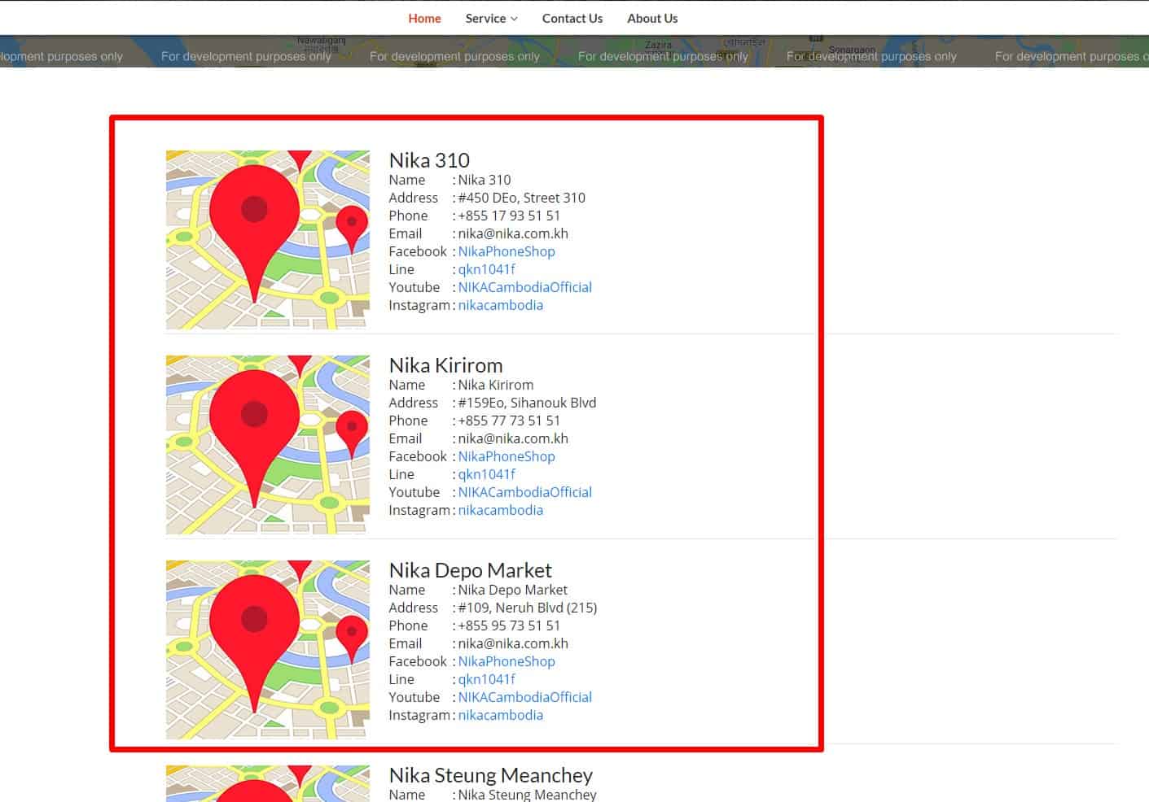Select the Home menu item

424,18
